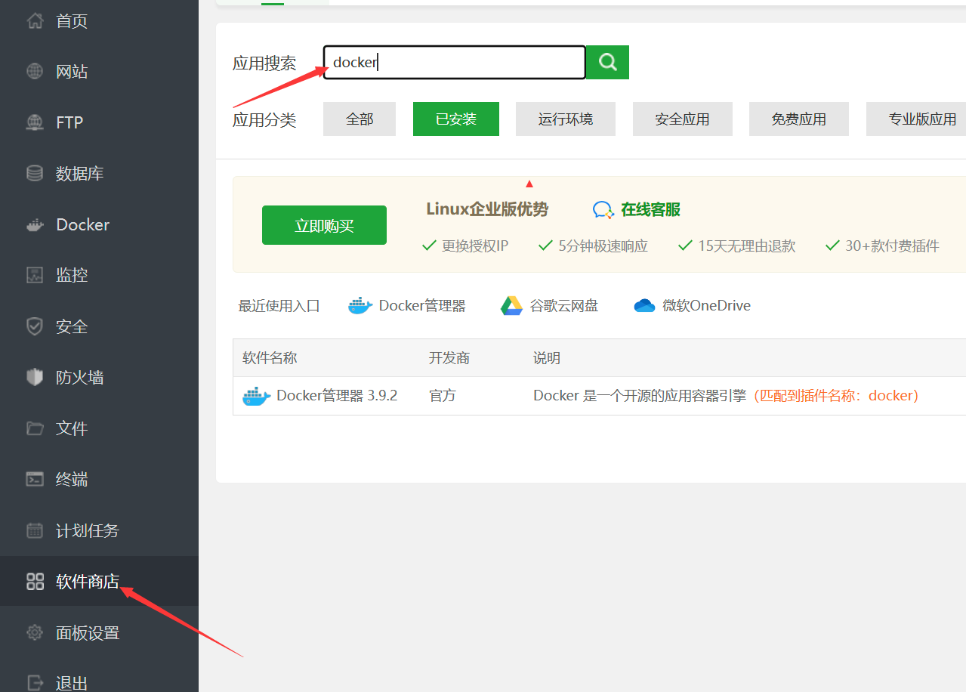Click the terminal icon in sidebar
The height and width of the screenshot is (692, 966).
coord(35,479)
